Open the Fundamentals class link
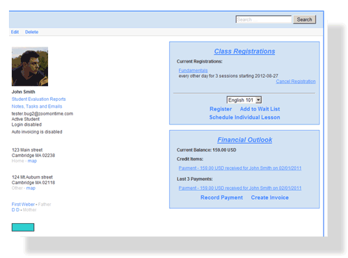This screenshot has width=348, height=258. [193, 70]
